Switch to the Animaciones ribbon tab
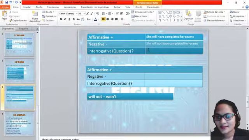 (x=70, y=7)
